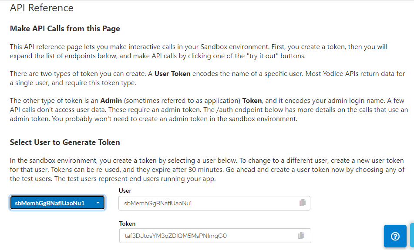Copy the User value with the copy icon
Viewport: 414px width, 250px height.
coord(303,203)
